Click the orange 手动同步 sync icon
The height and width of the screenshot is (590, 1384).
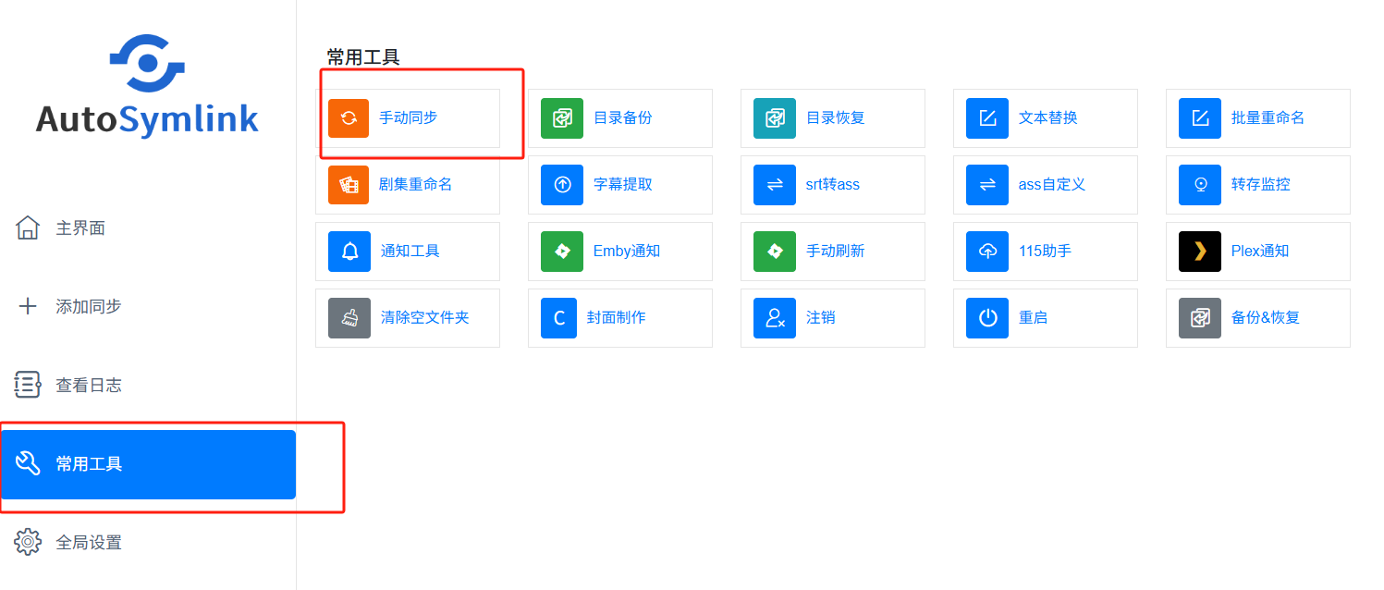click(349, 118)
